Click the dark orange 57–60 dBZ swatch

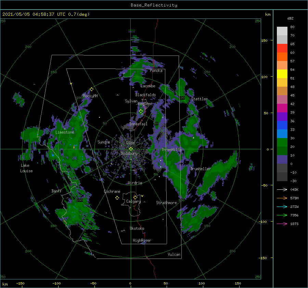(282, 57)
